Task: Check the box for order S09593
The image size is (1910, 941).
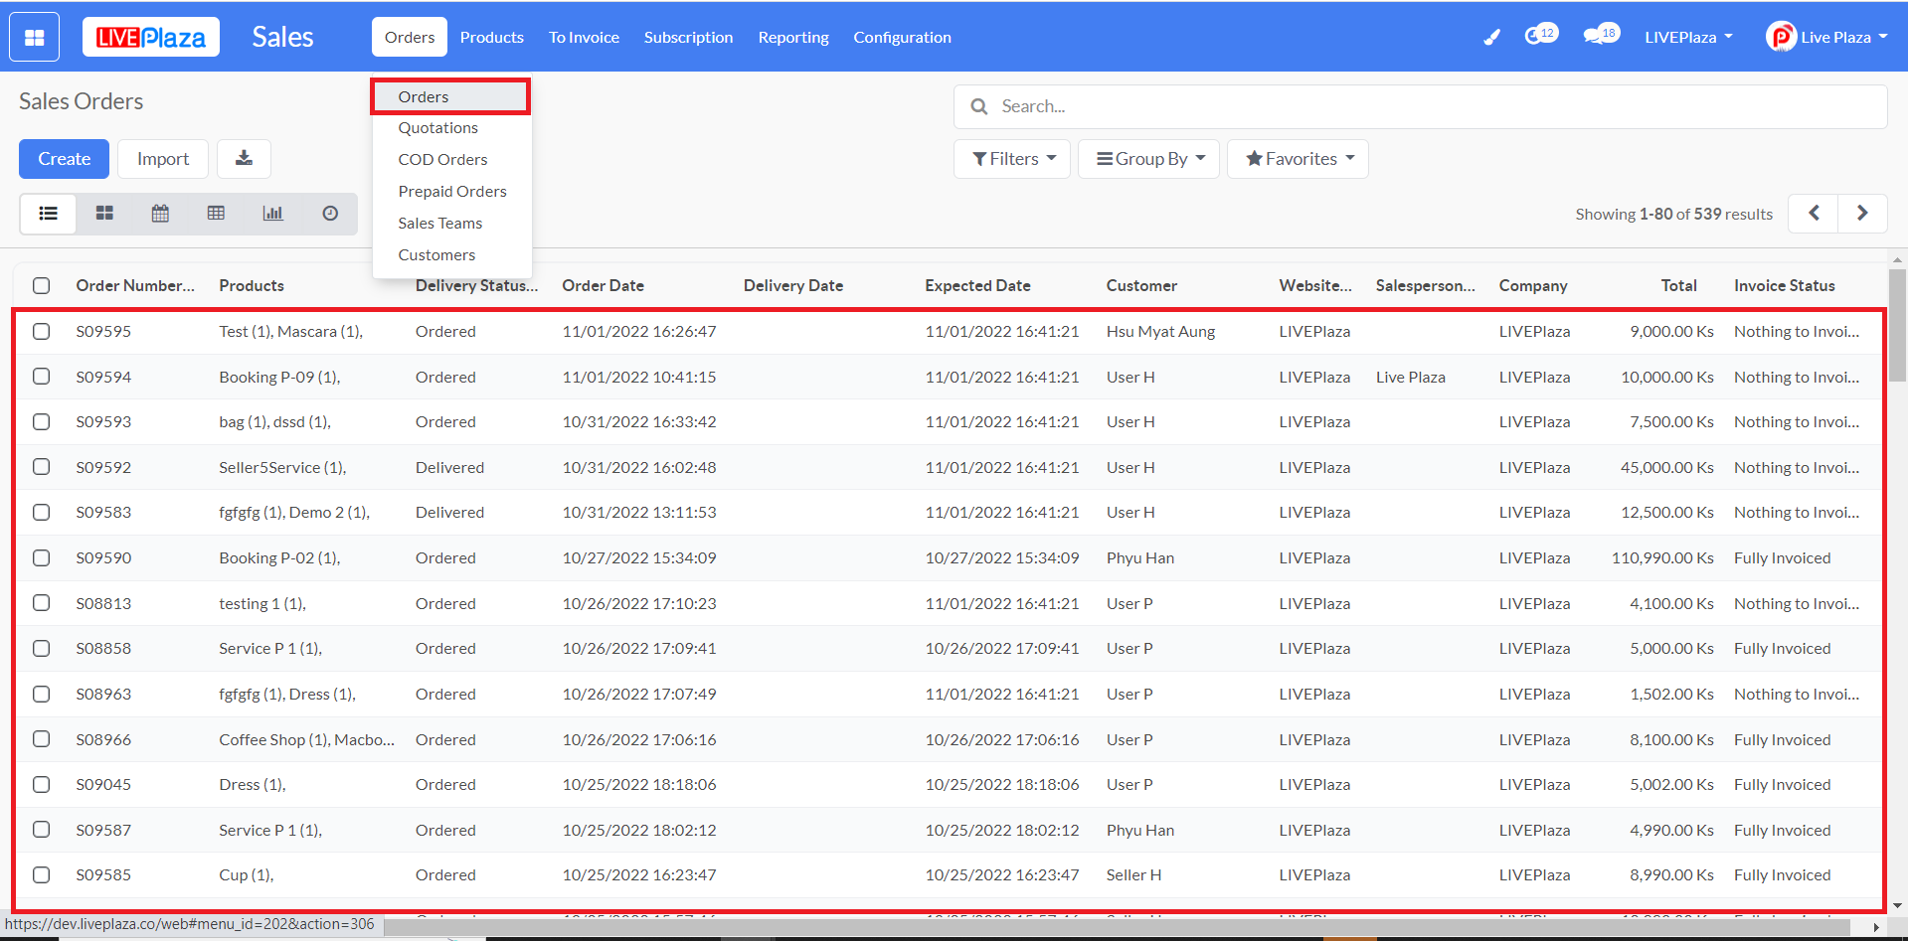Action: (x=41, y=421)
